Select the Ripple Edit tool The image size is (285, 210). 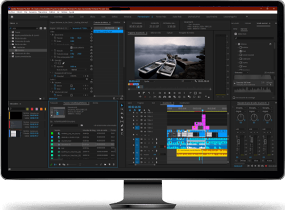122,114
